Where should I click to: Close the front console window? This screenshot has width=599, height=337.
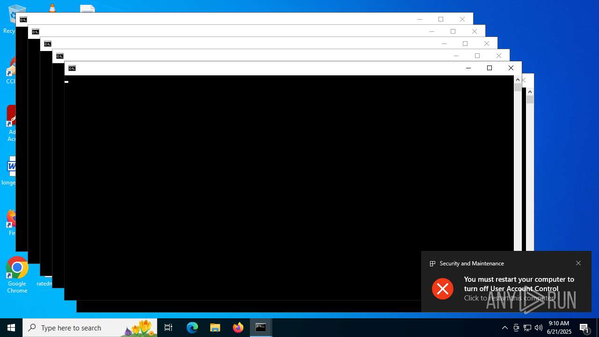click(x=511, y=68)
